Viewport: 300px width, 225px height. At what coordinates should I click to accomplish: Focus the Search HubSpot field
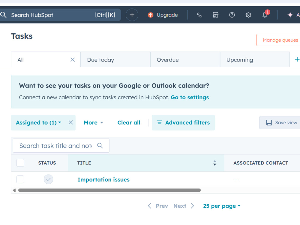coord(61,15)
